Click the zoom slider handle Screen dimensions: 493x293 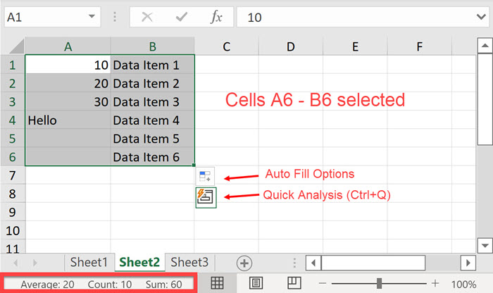379,283
